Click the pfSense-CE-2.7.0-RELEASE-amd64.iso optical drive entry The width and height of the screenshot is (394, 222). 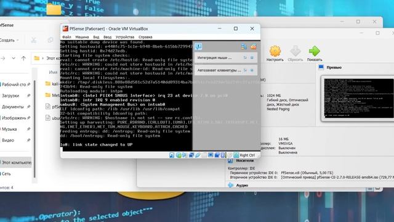click(337, 178)
